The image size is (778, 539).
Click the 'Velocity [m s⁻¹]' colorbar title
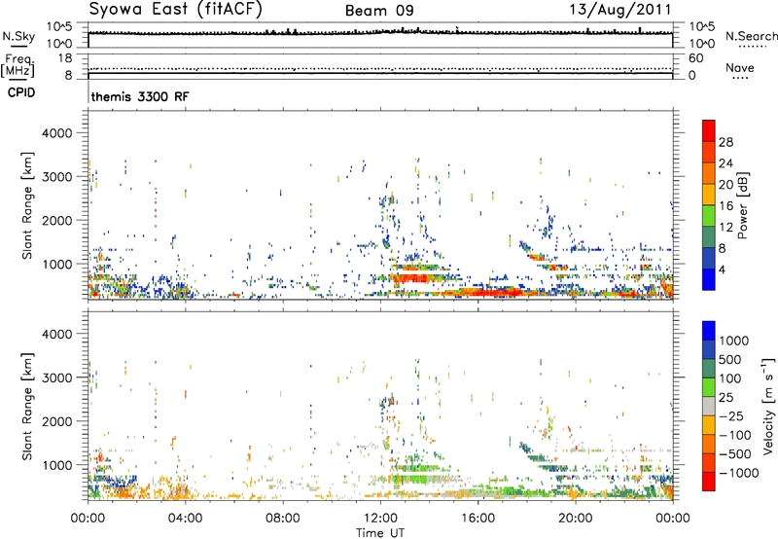click(768, 405)
